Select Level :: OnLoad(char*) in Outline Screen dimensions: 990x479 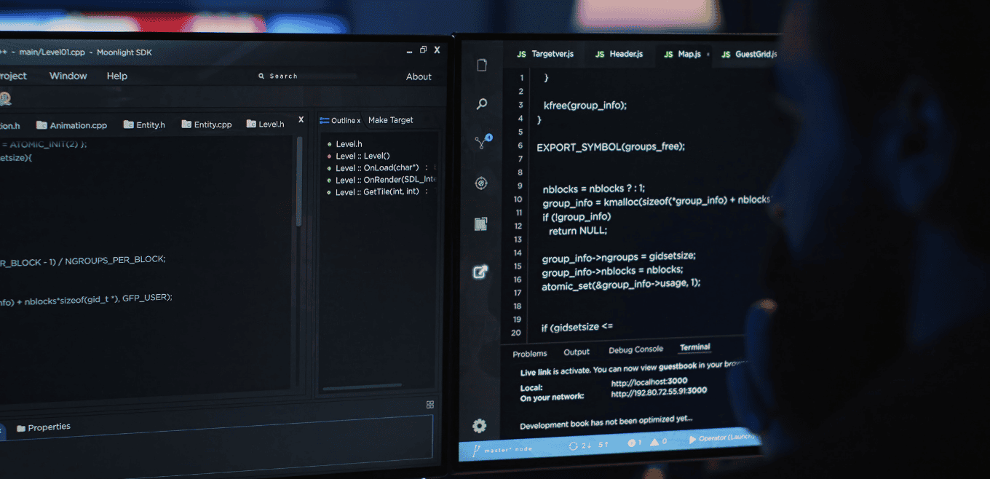click(377, 168)
